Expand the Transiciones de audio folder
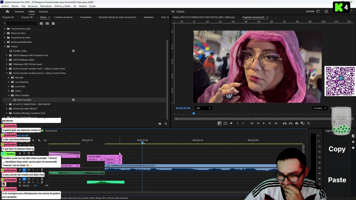This screenshot has height=200, width=356. [4, 29]
